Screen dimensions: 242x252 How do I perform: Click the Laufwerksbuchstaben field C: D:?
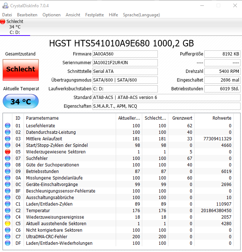(x=125, y=89)
